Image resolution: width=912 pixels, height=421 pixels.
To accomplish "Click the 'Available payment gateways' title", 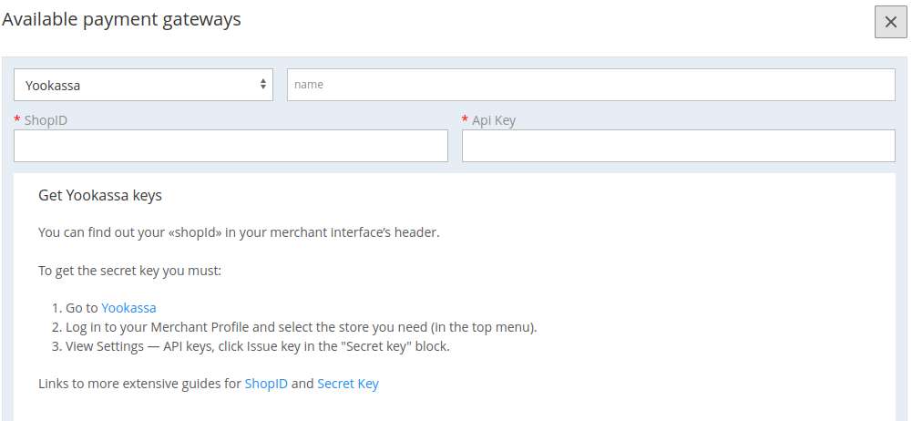I will pos(121,19).
